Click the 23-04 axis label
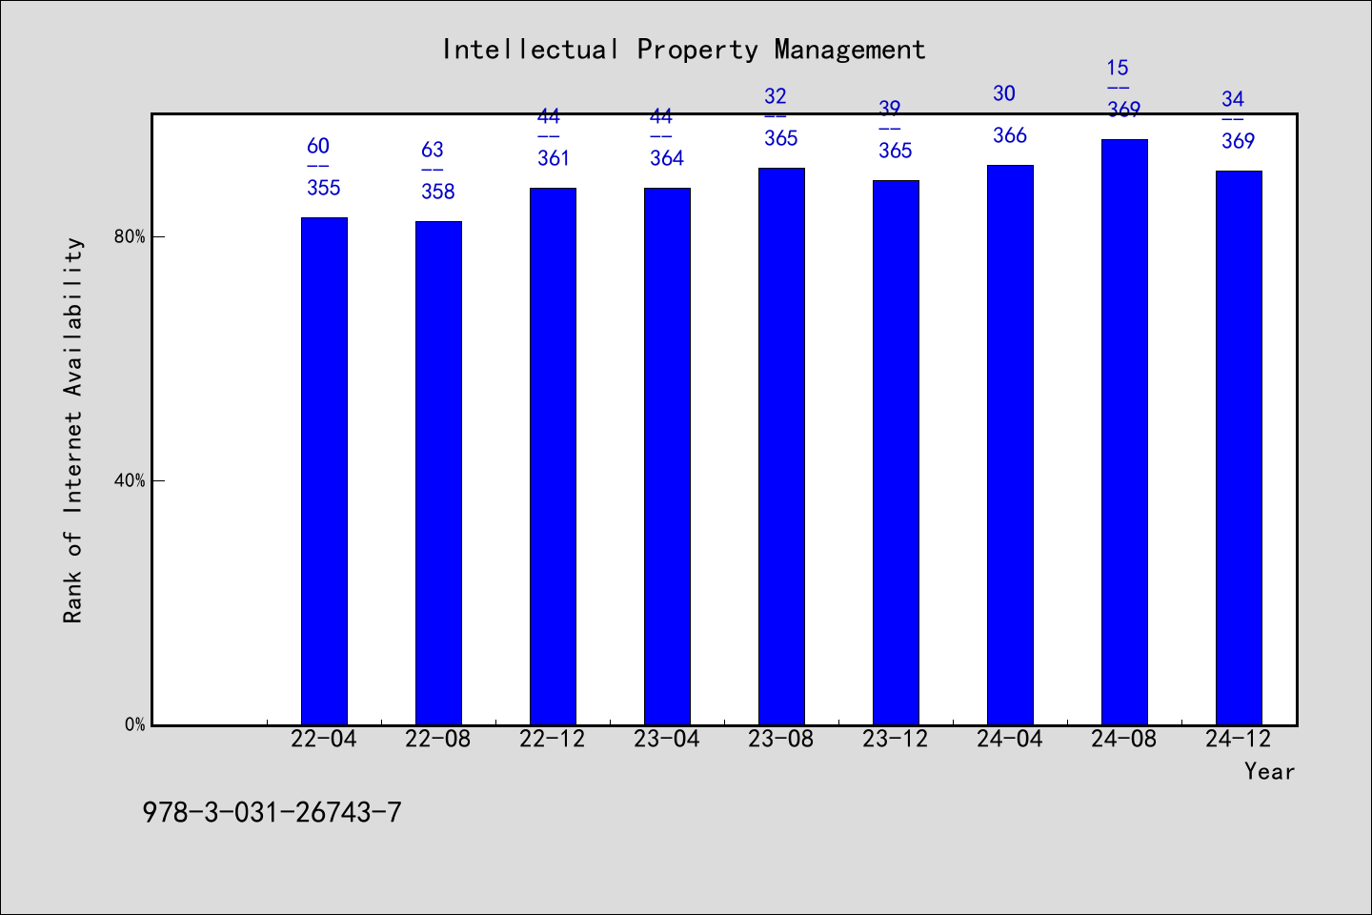The height and width of the screenshot is (915, 1372). pyautogui.click(x=667, y=739)
